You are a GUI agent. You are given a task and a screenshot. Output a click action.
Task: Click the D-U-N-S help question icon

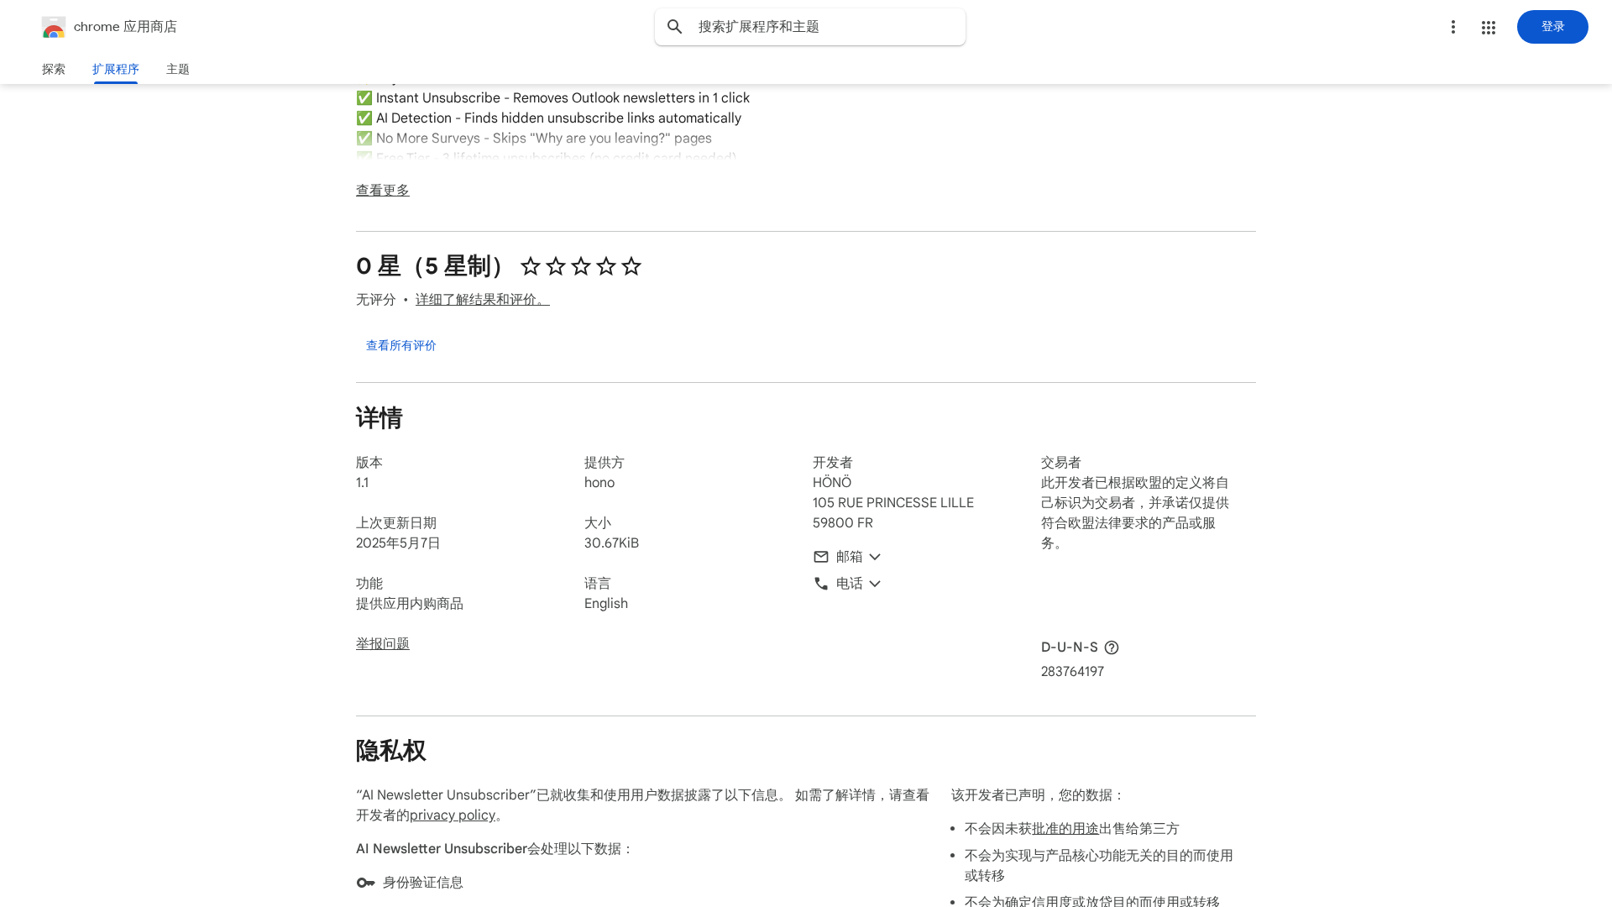[x=1112, y=647]
